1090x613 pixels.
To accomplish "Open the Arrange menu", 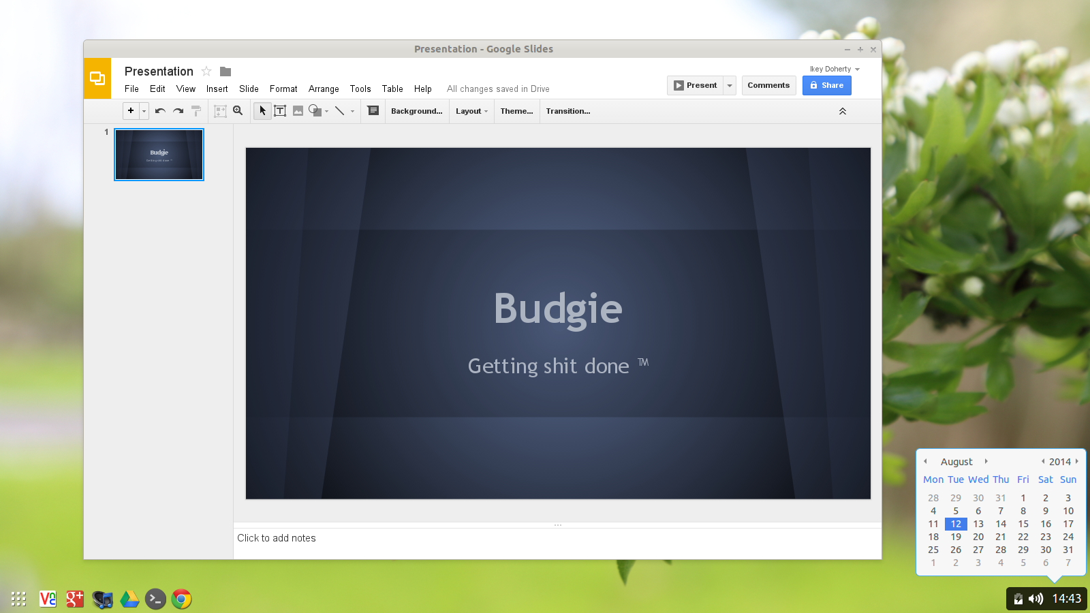I will pos(324,89).
